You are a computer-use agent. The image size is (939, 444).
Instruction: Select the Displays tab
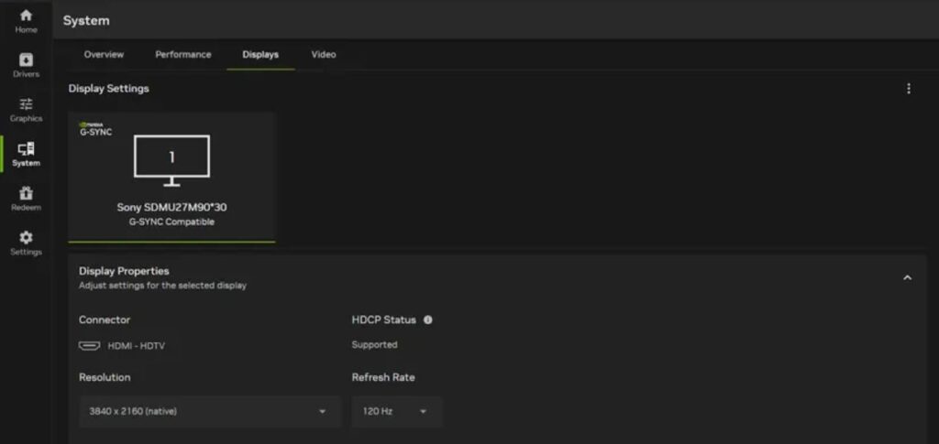click(260, 54)
